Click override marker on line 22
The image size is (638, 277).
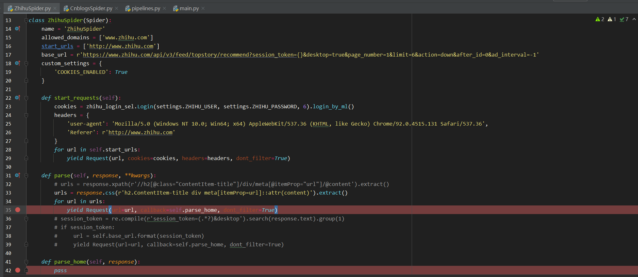(x=18, y=98)
